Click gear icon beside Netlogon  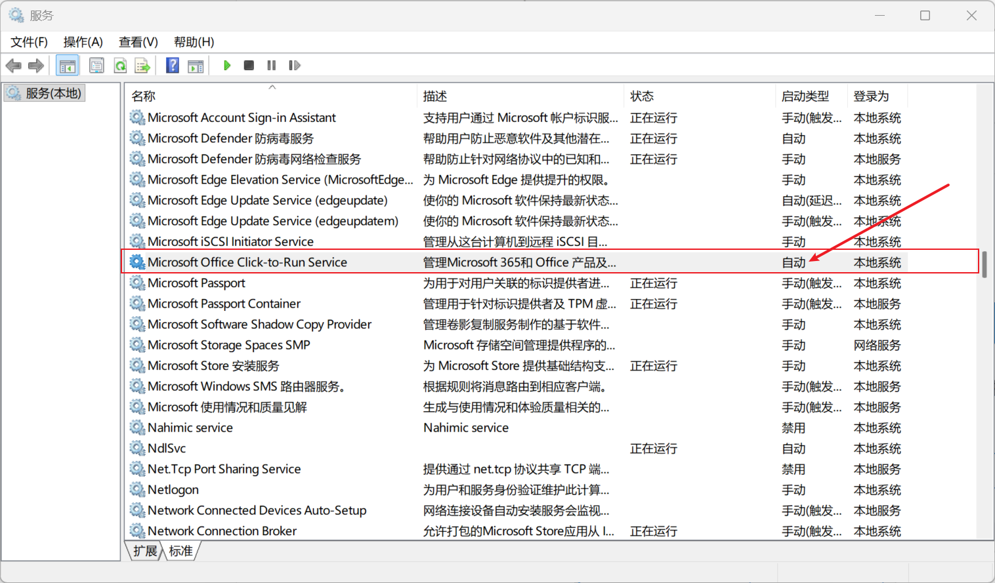coord(137,489)
